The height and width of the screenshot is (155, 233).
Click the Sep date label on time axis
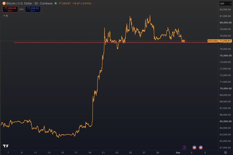coord(178,153)
